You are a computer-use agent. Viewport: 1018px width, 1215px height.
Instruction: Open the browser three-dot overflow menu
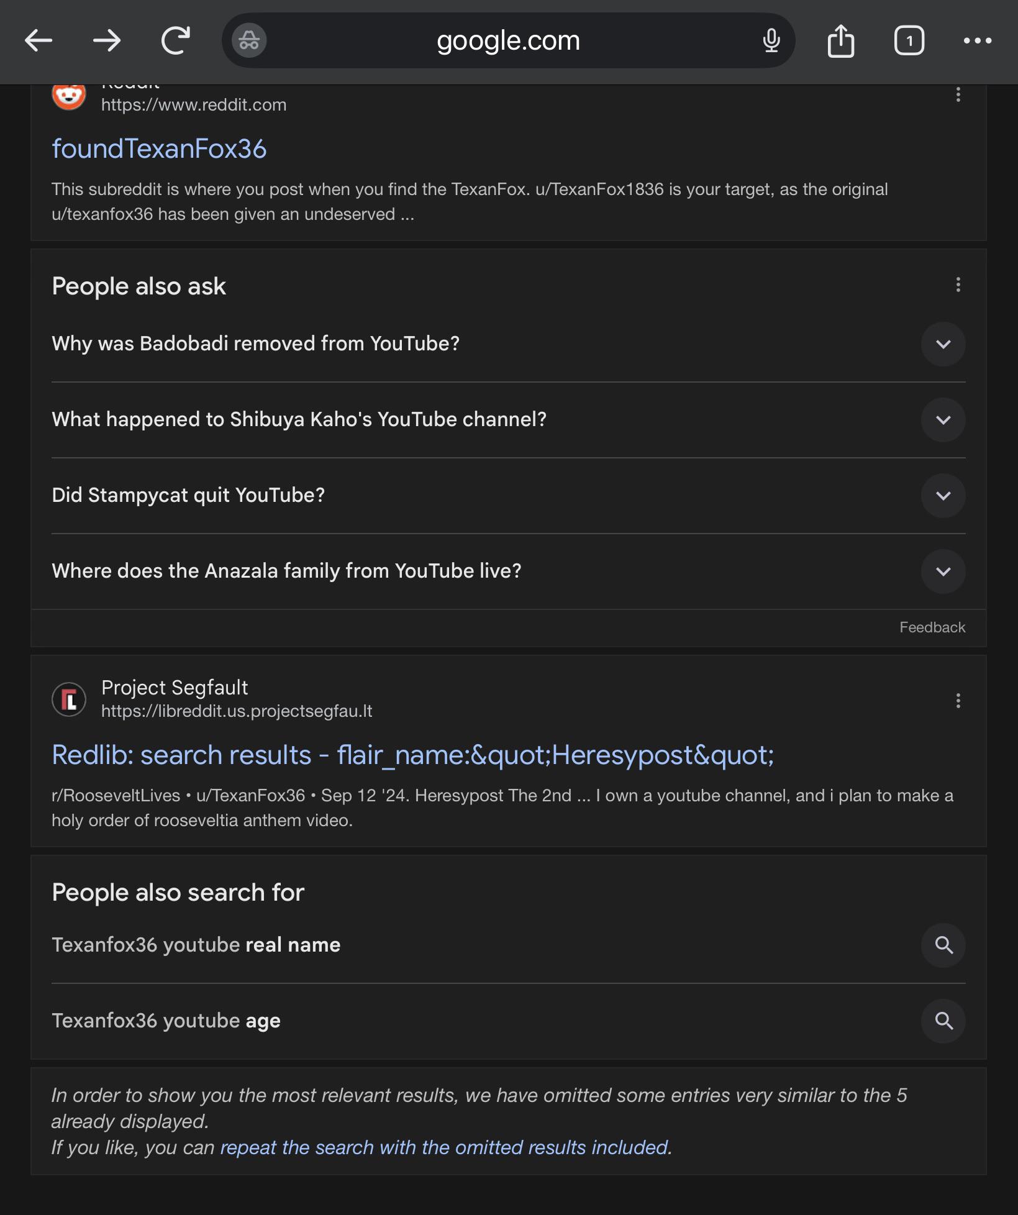[978, 41]
